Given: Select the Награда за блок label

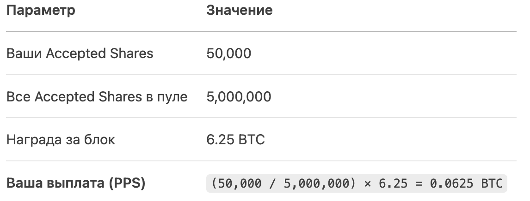Looking at the screenshot, I should (x=61, y=140).
